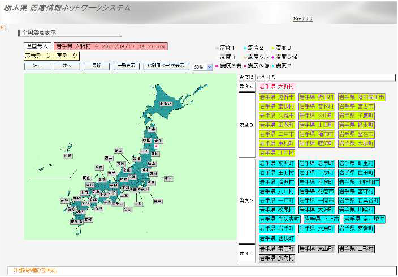The height and width of the screenshot is (277, 398).
Task: Click the 表示データ：実データ indicator
Action: [52, 56]
